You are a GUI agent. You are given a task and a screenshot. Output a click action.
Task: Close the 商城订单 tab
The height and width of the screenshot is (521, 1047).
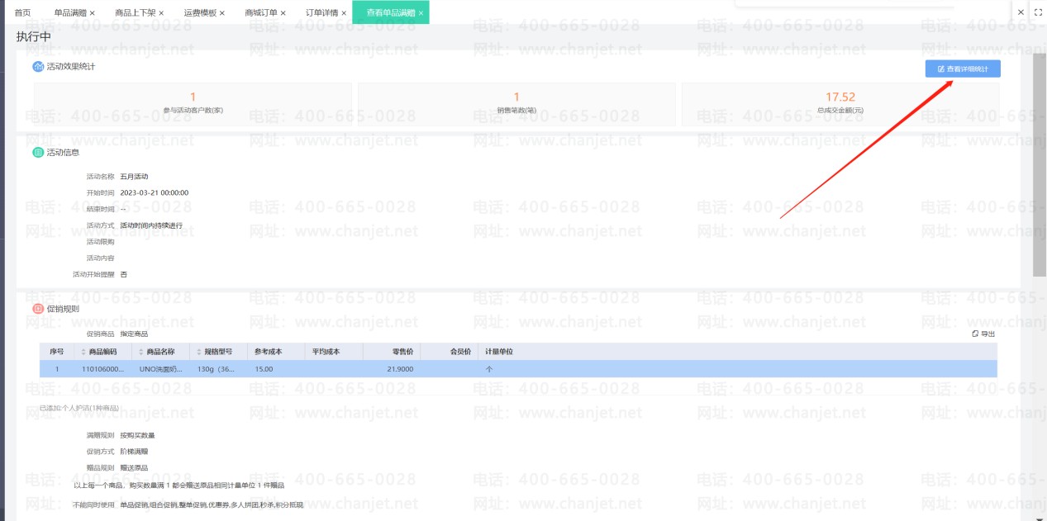coord(283,13)
